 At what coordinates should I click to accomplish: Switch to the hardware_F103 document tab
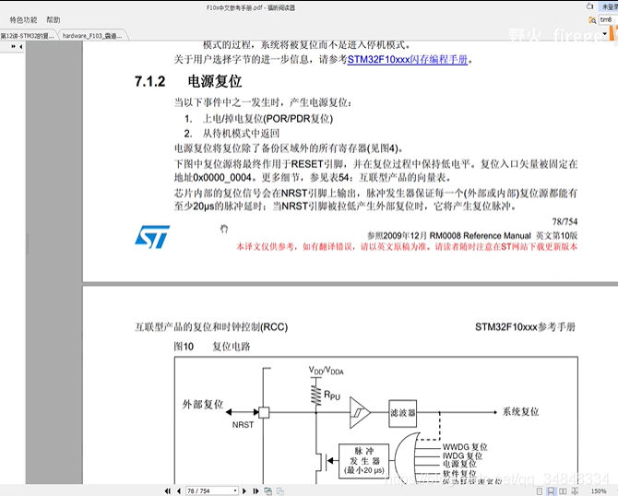pos(92,36)
